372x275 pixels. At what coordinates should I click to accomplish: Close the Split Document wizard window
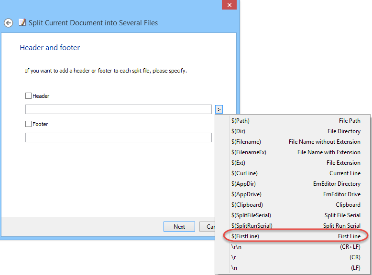pyautogui.click(x=229, y=5)
